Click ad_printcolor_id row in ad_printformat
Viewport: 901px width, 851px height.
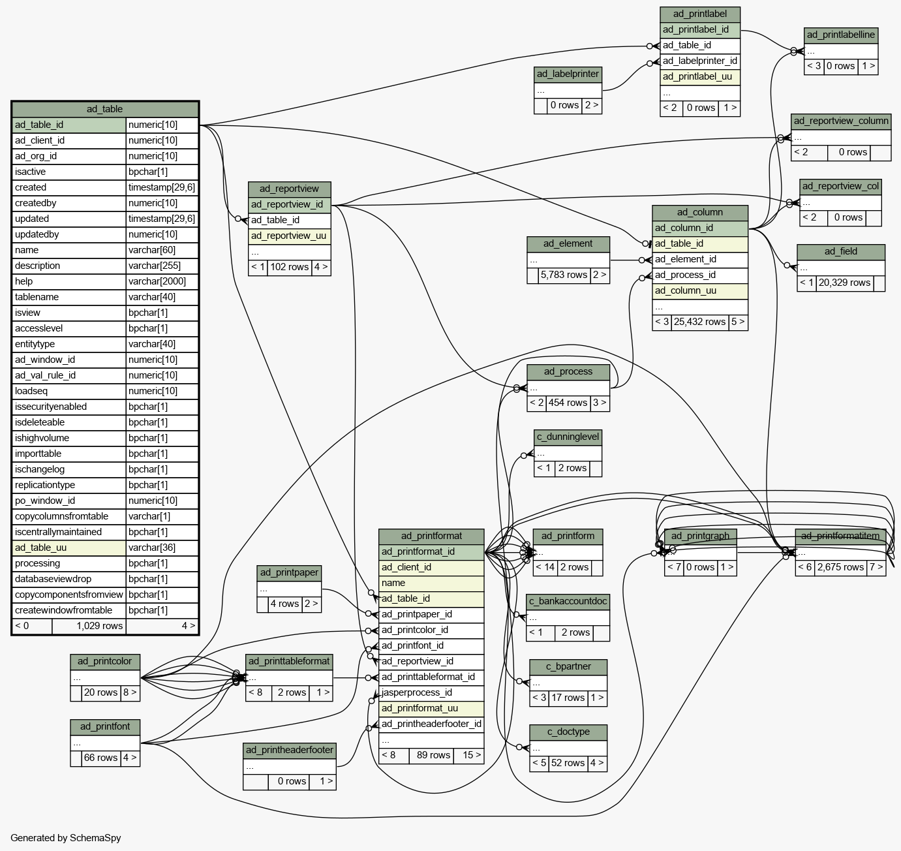point(431,630)
